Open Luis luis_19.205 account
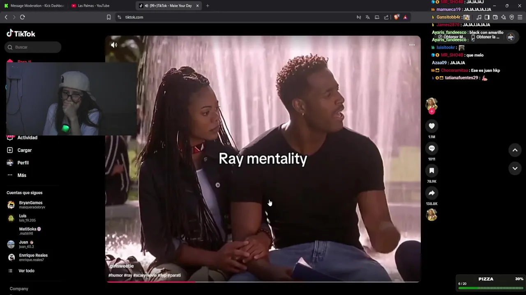This screenshot has width=526, height=295. pyautogui.click(x=27, y=218)
